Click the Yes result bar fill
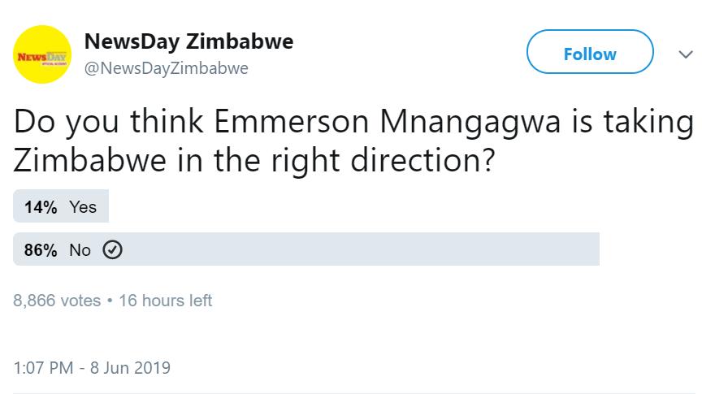 pos(61,206)
